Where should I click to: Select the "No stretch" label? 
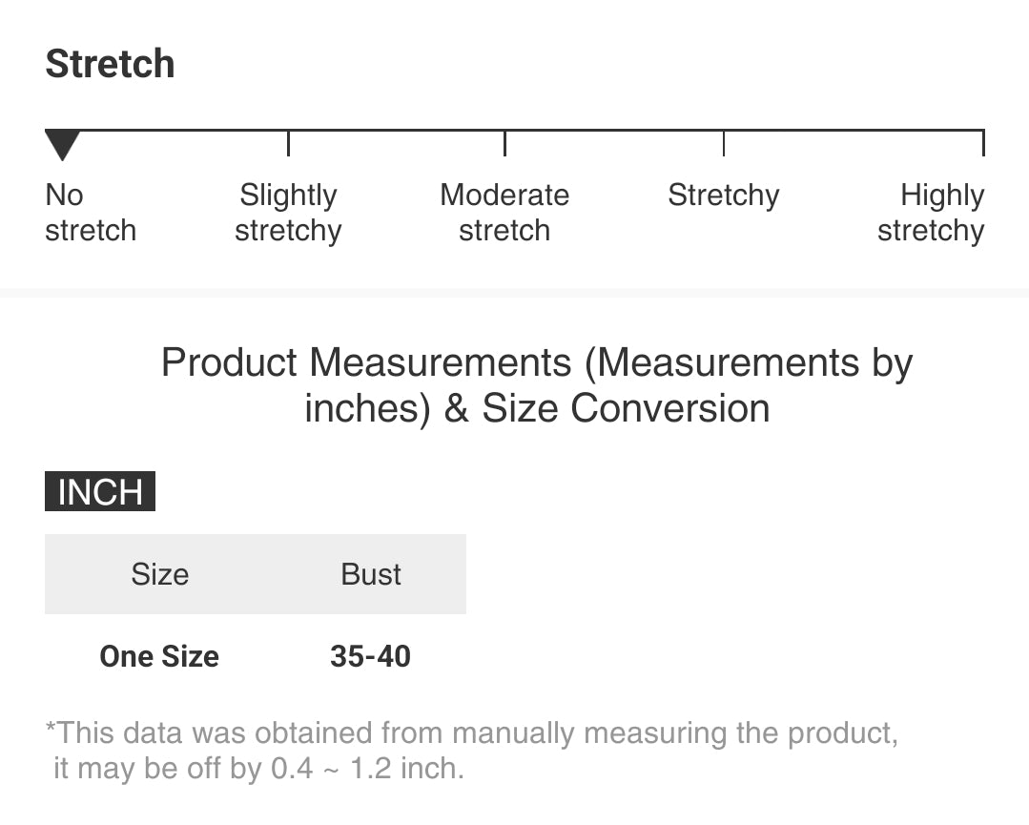point(91,213)
